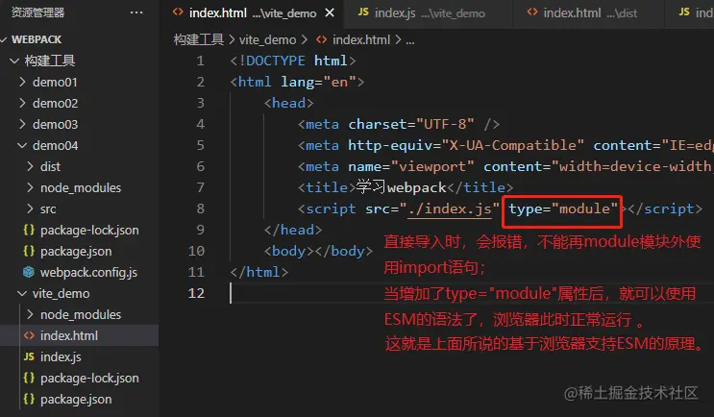
Task: Expand the demo03 folder chevron
Action: pyautogui.click(x=22, y=124)
